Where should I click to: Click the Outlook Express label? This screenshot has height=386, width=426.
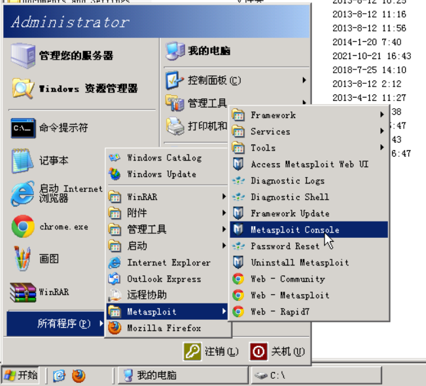pos(164,279)
